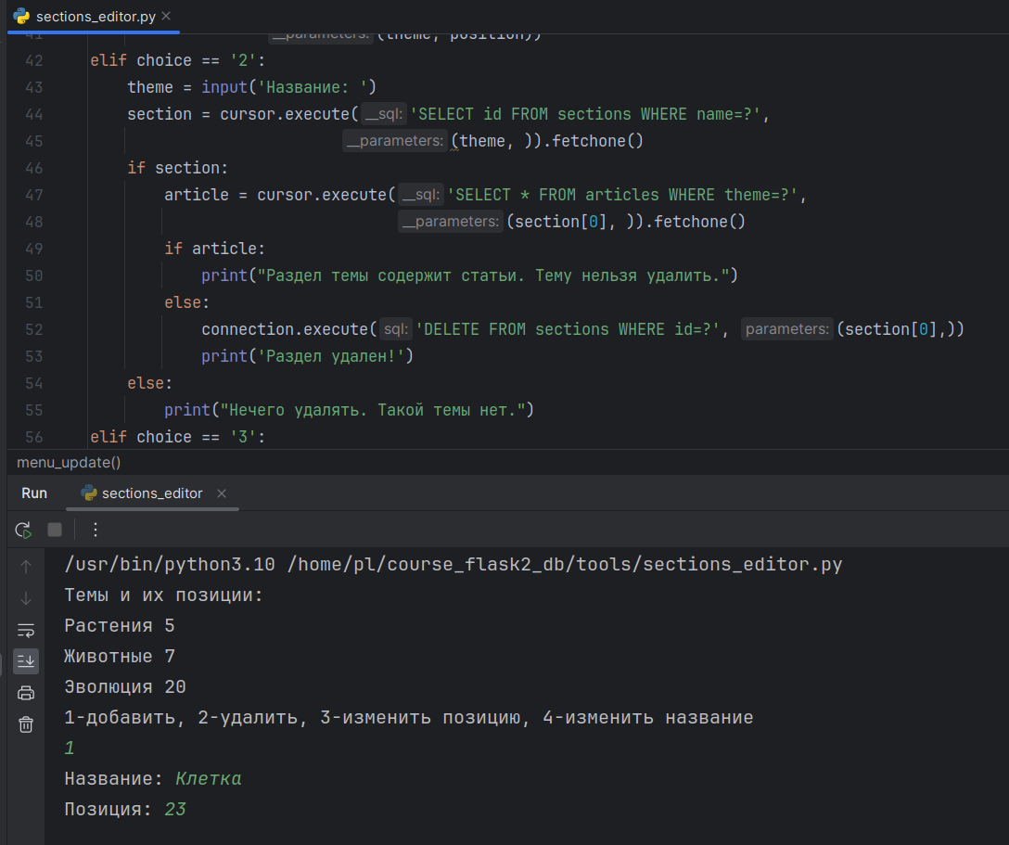Click the "if article:" statement
Image resolution: width=1009 pixels, height=845 pixels.
(215, 250)
